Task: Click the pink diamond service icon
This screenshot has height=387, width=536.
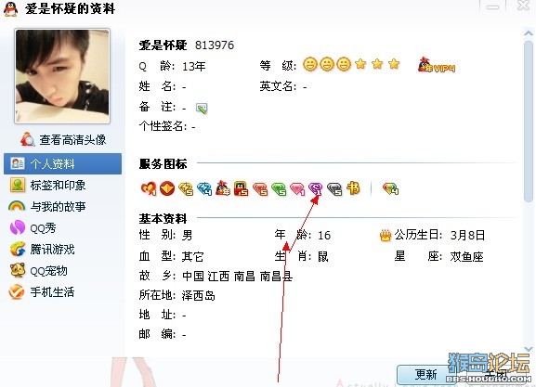Action: tap(297, 188)
